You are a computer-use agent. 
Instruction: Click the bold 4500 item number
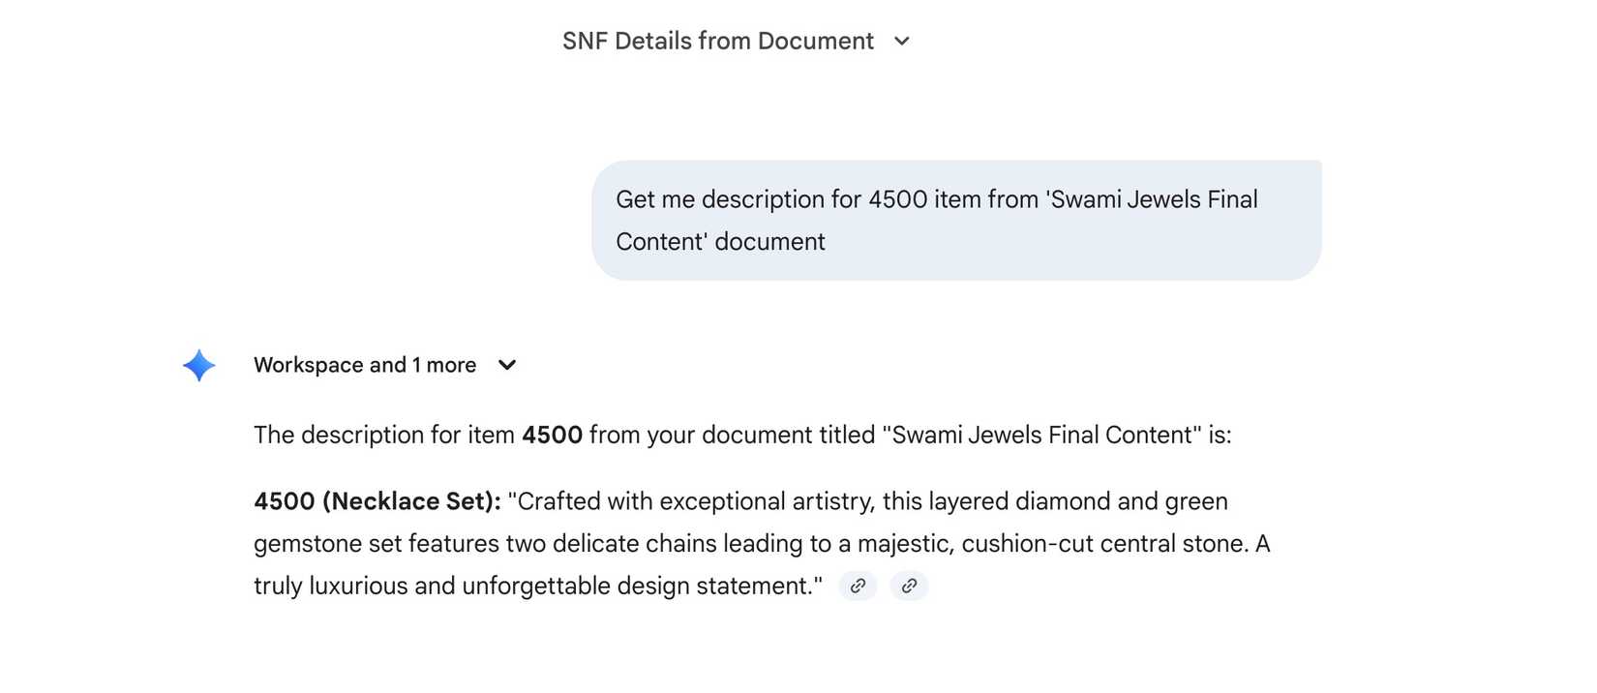(x=554, y=435)
